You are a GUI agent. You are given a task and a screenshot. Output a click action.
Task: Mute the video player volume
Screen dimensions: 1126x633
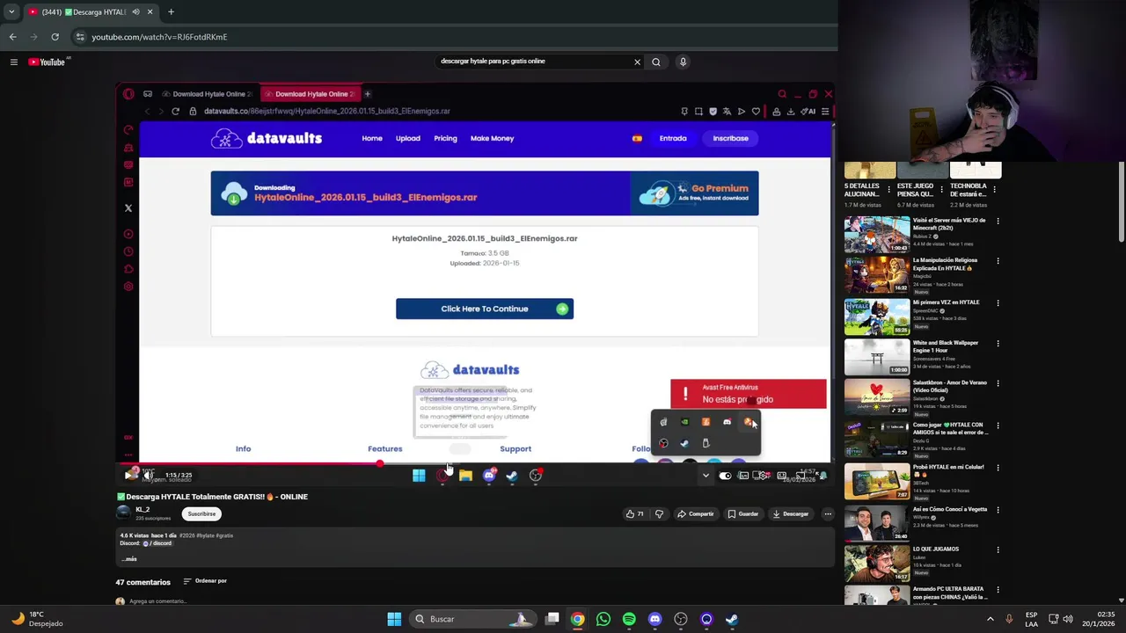pyautogui.click(x=148, y=475)
